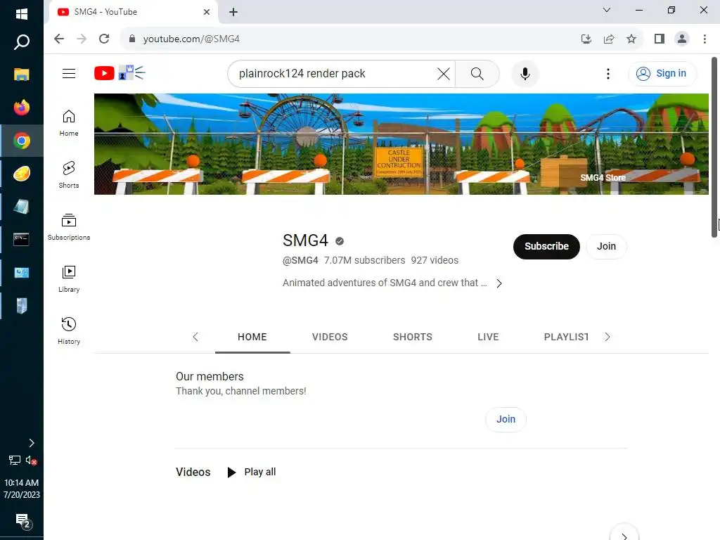Open YouTube settings three-dot menu
Viewport: 720px width, 540px height.
pyautogui.click(x=608, y=73)
